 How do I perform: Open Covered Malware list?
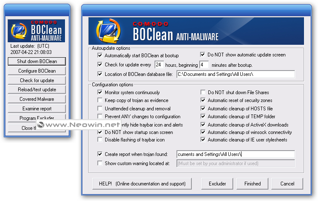[x=37, y=99]
